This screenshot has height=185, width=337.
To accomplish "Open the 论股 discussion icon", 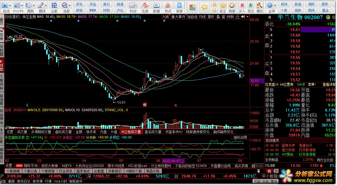I will (54, 5).
